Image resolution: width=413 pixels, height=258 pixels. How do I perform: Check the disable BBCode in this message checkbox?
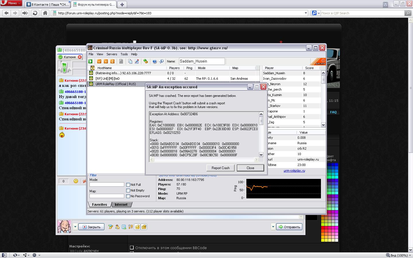tap(132, 248)
